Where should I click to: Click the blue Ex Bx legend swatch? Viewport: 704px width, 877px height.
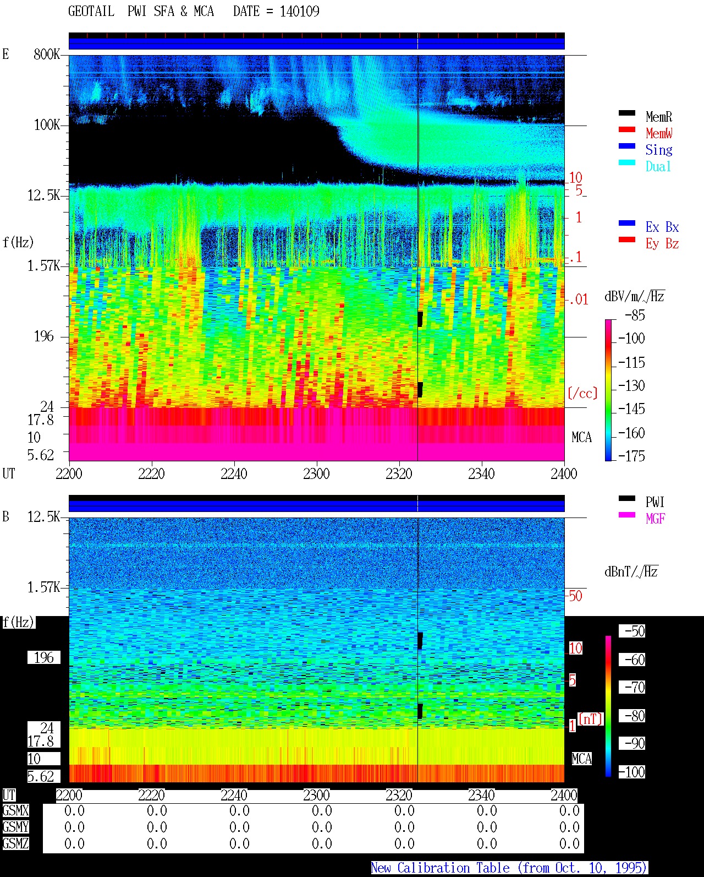[x=627, y=224]
